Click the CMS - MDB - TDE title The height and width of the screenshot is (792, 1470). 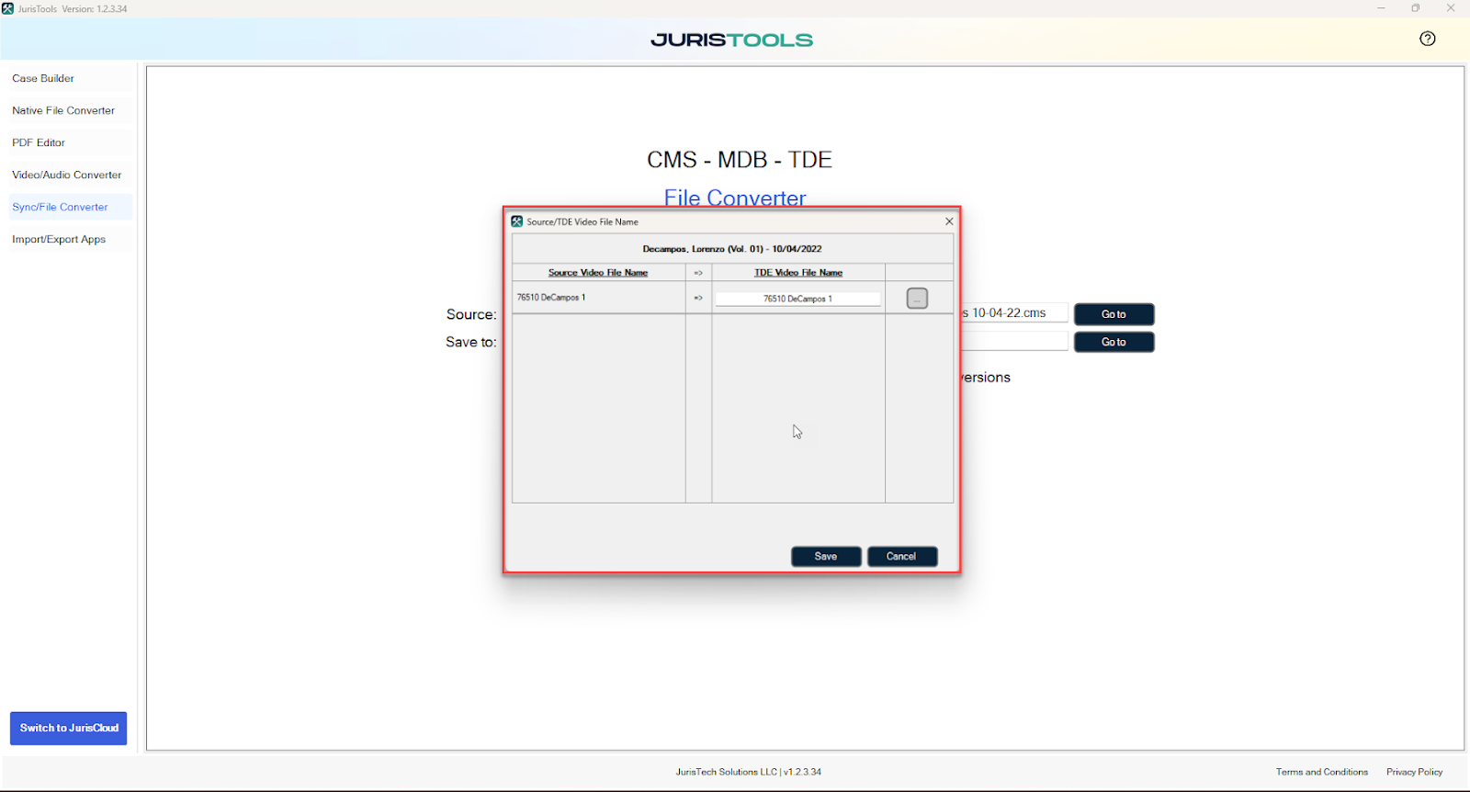(740, 160)
